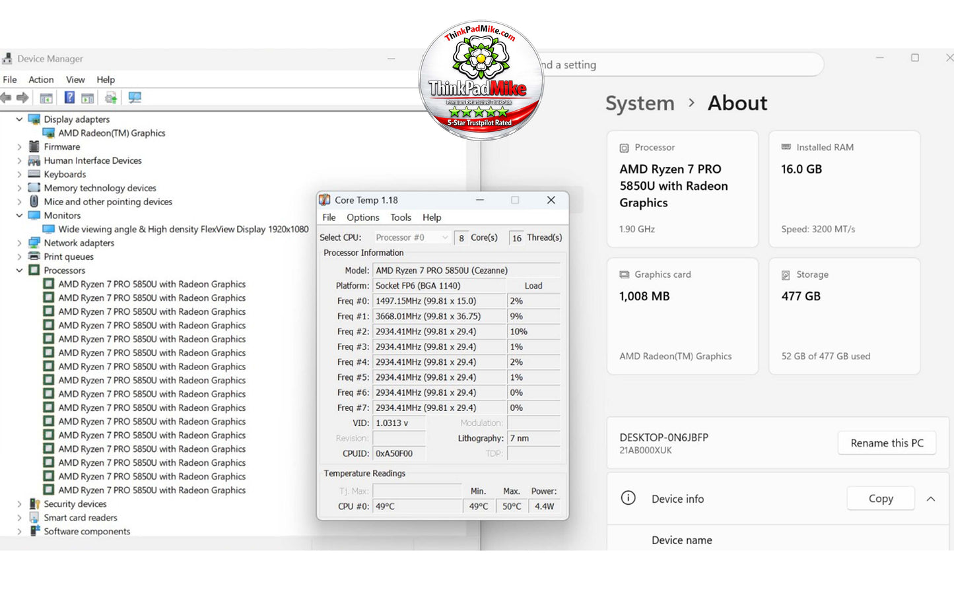The image size is (954, 599).
Task: Click the Device Manager title bar icon
Action: point(7,59)
